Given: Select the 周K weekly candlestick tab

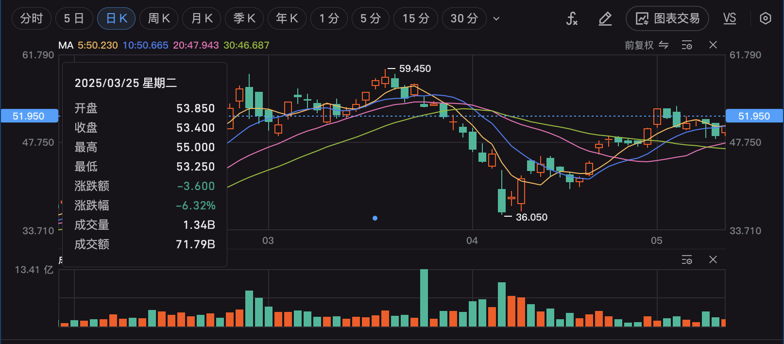Looking at the screenshot, I should [x=159, y=19].
